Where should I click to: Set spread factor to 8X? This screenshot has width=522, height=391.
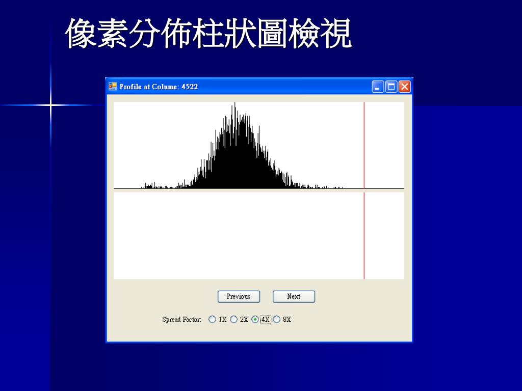coord(277,319)
